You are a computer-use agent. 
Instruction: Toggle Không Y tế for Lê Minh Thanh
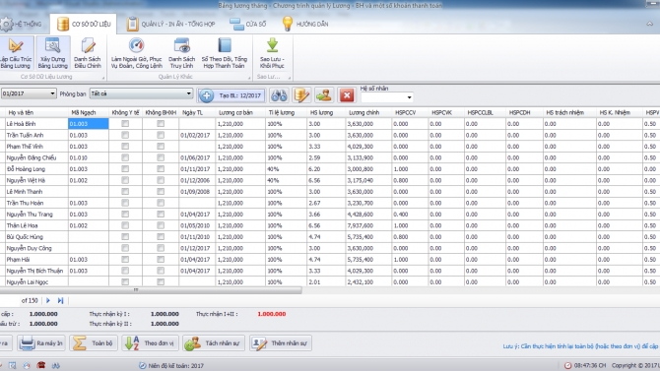(125, 191)
